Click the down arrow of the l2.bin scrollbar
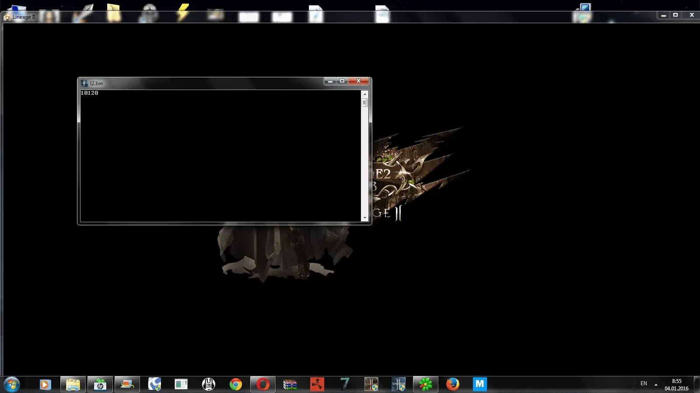The height and width of the screenshot is (393, 700). pyautogui.click(x=364, y=217)
